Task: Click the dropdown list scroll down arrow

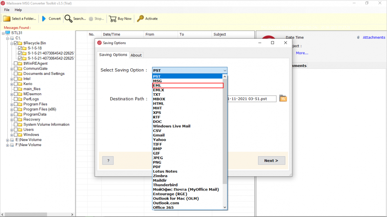Action: tap(225, 207)
